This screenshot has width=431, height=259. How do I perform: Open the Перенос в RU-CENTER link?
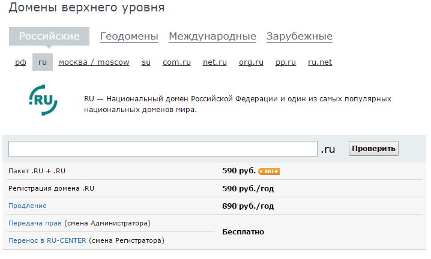click(x=48, y=240)
